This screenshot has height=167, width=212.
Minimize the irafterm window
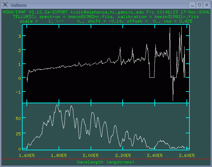[x=192, y=5]
